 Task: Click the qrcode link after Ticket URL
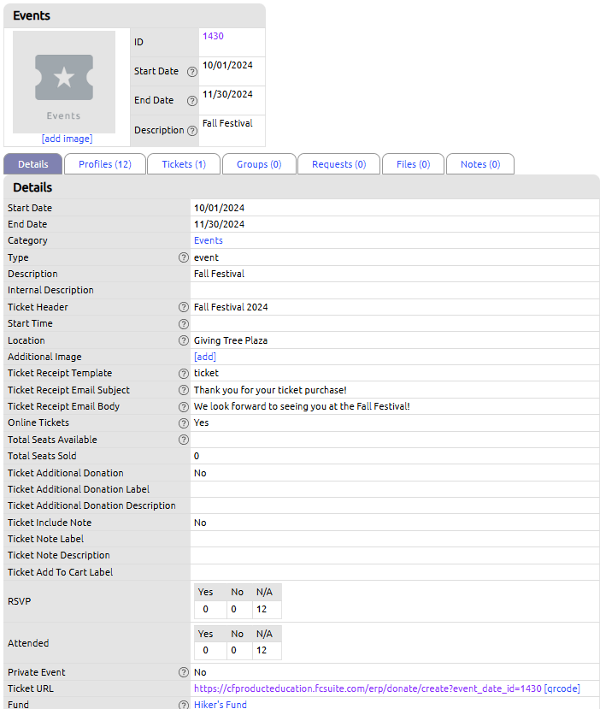[x=562, y=688]
